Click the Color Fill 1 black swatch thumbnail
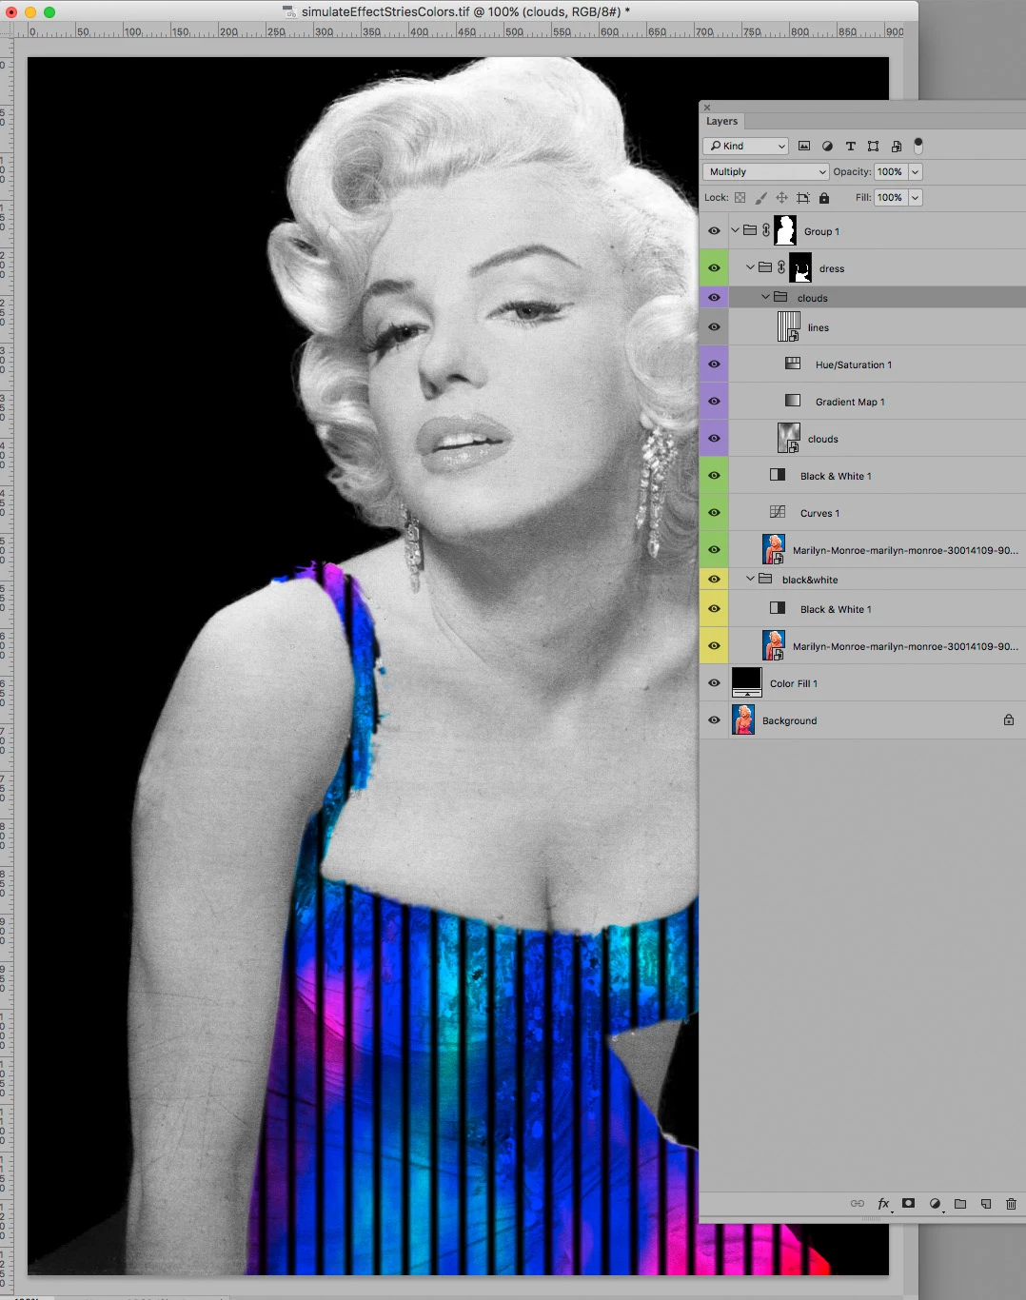 point(746,682)
